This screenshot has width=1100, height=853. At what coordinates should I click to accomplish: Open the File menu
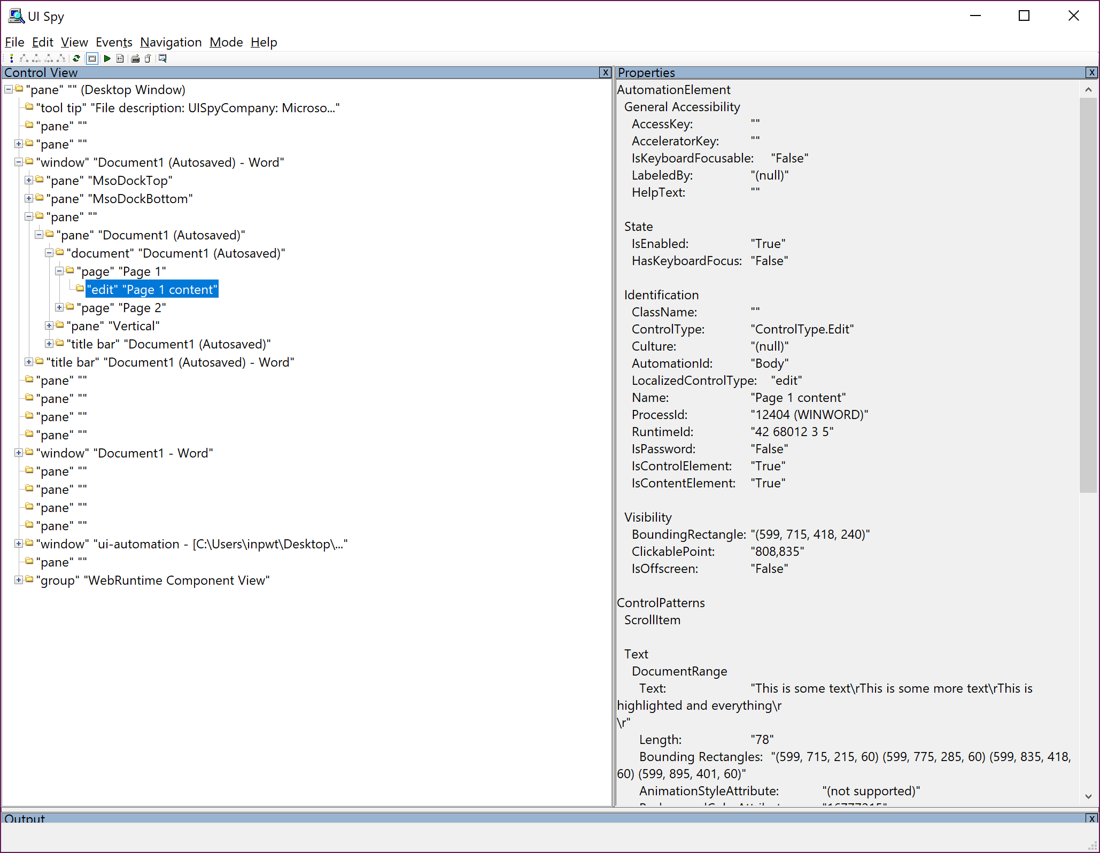(x=14, y=42)
